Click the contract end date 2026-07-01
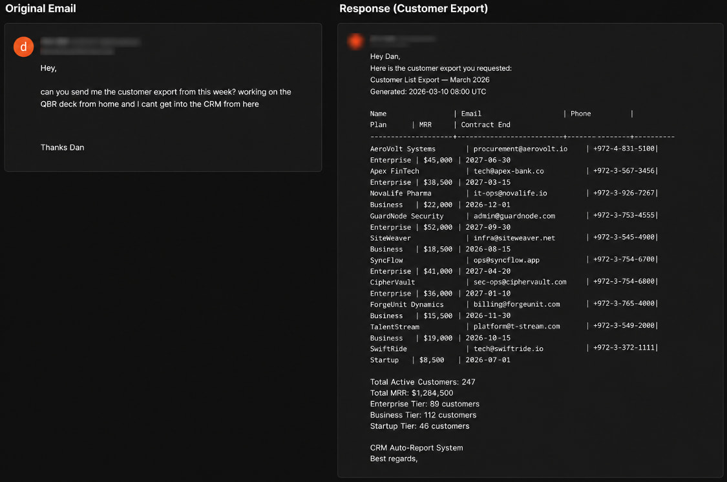Viewport: 727px width, 482px height. point(488,360)
